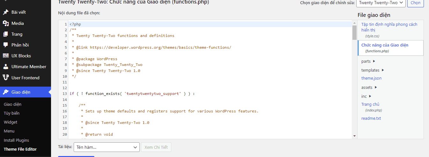429x157 pixels.
Task: Click the Giao diện paintbrush icon
Action: pyautogui.click(x=5, y=92)
